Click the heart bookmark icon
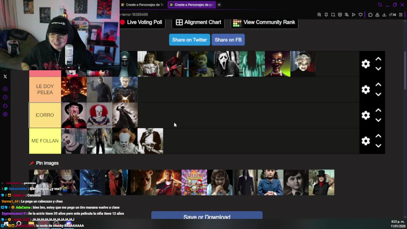This screenshot has width=407, height=229. point(360,15)
